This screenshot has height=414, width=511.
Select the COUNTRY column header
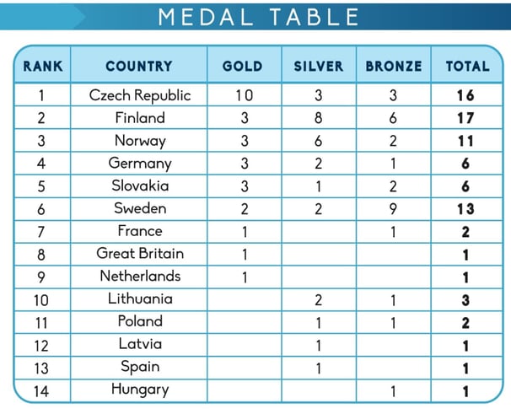[139, 66]
